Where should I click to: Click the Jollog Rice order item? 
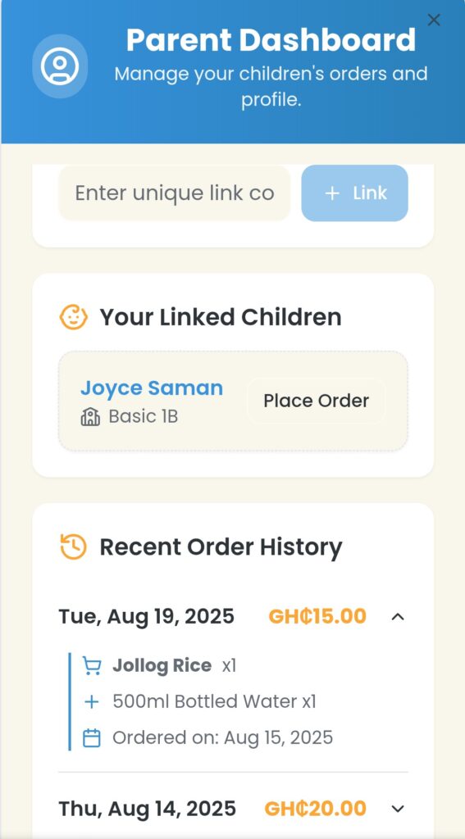point(162,665)
